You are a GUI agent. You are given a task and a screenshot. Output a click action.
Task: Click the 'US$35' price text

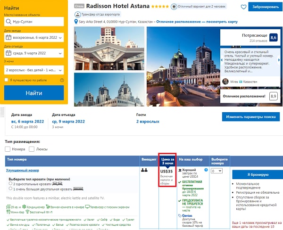(x=166, y=172)
